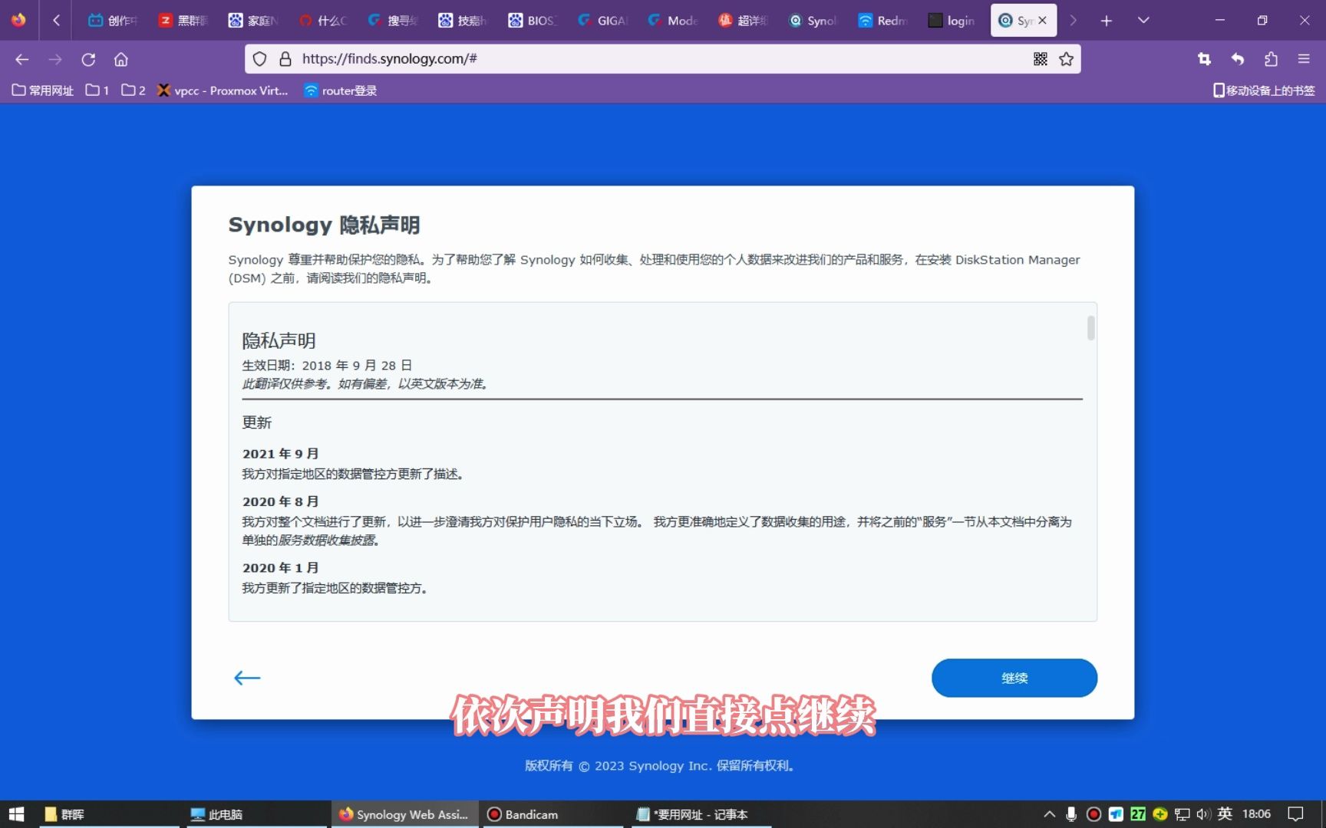Click the screenshot crop toolbar icon
The width and height of the screenshot is (1326, 828).
(1204, 59)
